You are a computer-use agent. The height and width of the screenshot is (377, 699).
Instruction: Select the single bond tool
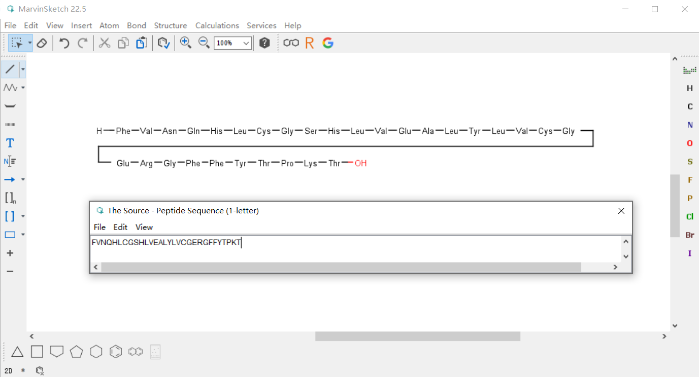pyautogui.click(x=10, y=69)
